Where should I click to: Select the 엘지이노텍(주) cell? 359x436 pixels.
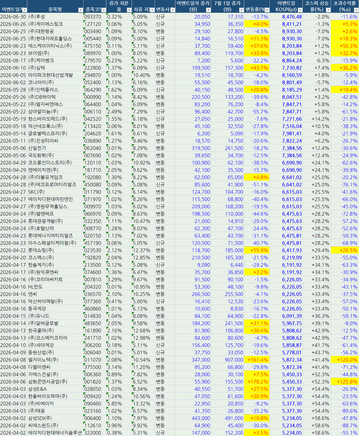[x=55, y=359]
